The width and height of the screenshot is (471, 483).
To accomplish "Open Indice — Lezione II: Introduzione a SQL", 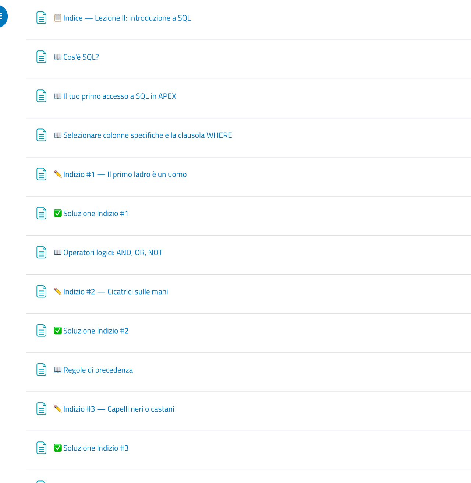I will pos(123,18).
